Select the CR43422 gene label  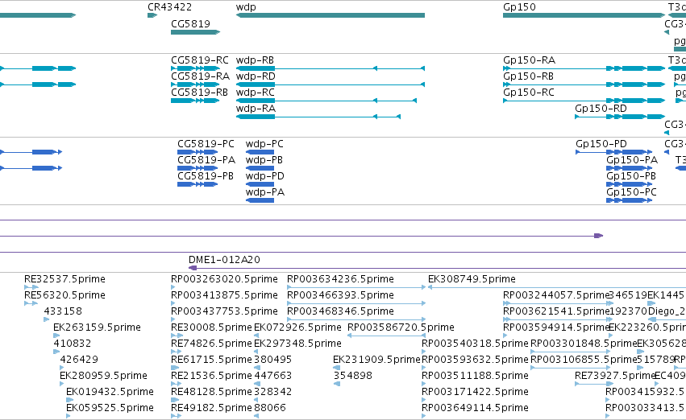pos(169,7)
